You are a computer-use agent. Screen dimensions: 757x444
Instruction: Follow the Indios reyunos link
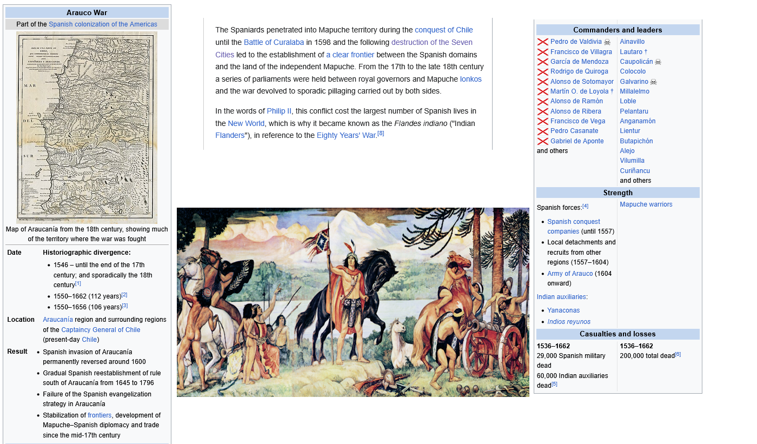pyautogui.click(x=569, y=322)
